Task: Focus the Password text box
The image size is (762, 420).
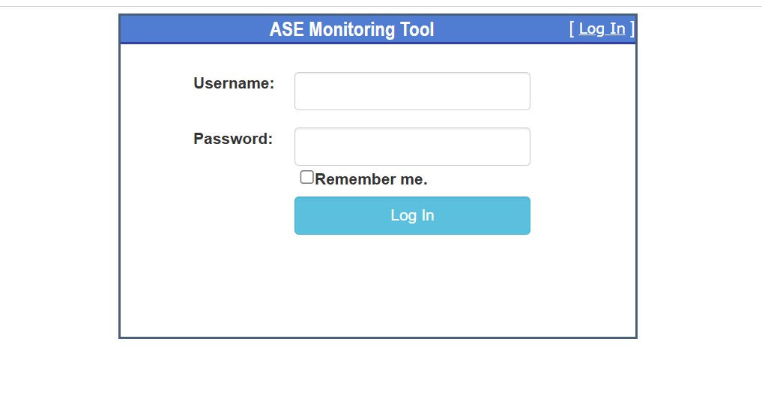Action: click(412, 146)
